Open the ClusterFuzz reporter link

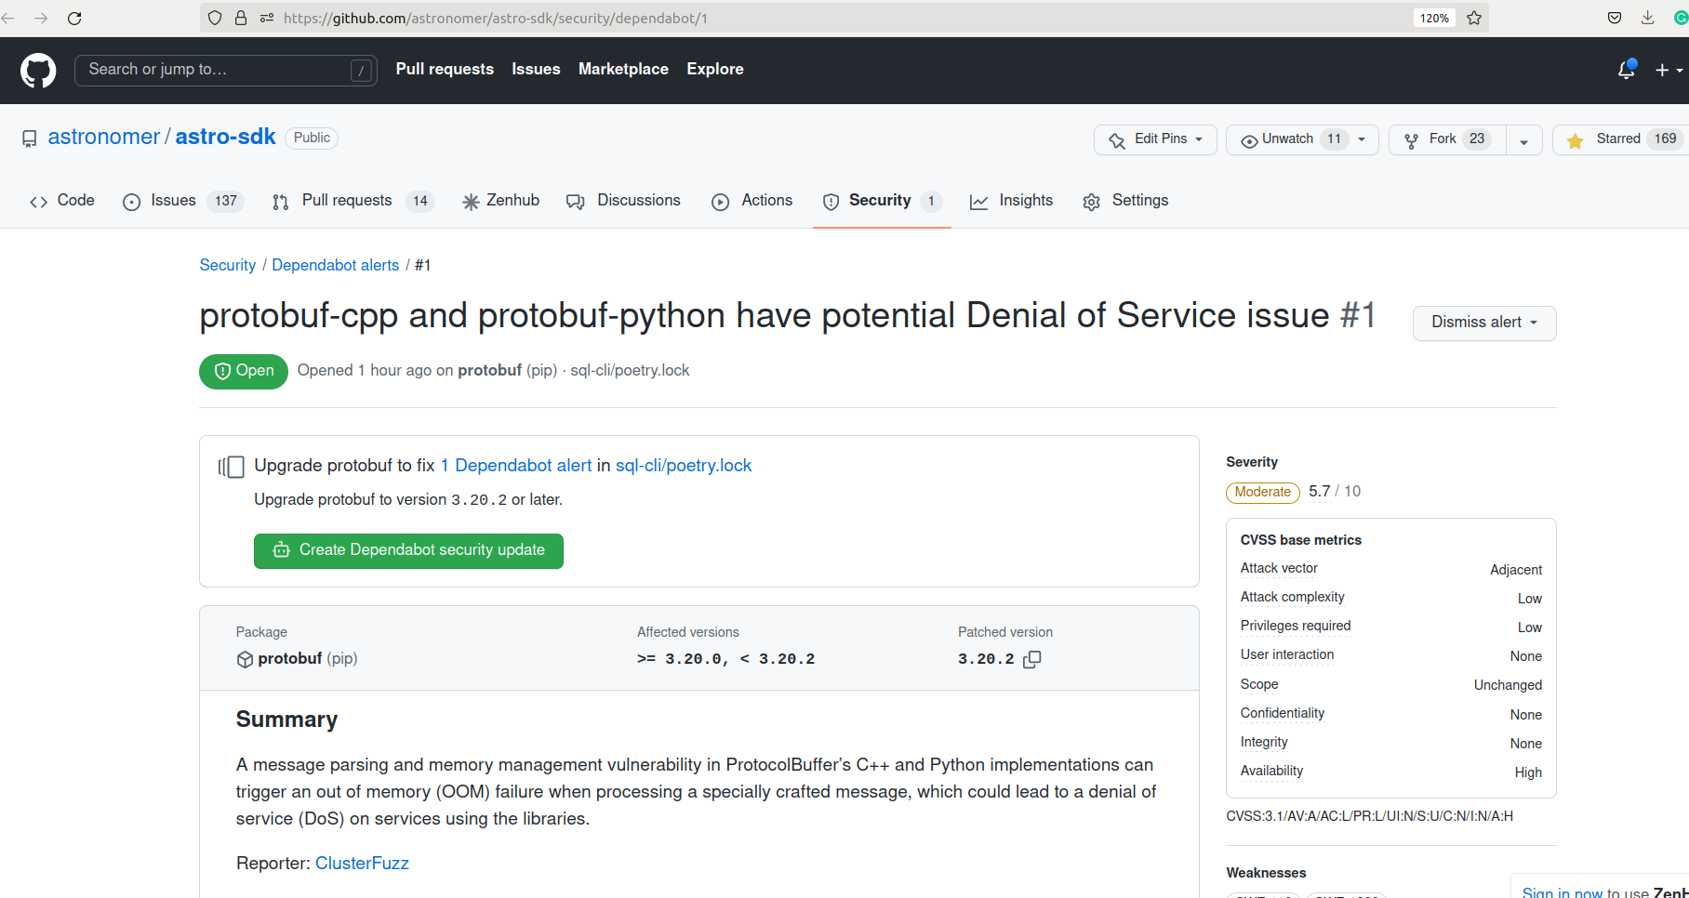(x=362, y=864)
